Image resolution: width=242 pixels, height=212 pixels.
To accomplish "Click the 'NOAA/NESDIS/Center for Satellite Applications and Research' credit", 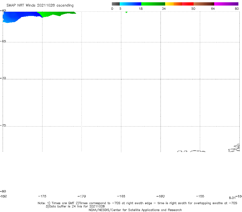I will point(135,210).
